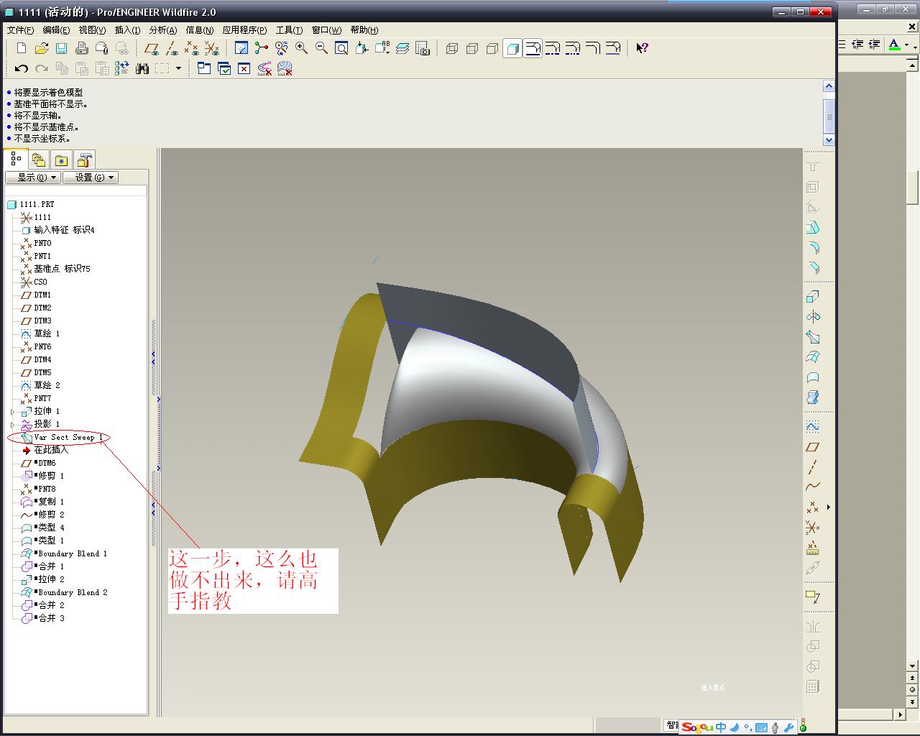The height and width of the screenshot is (736, 920).
Task: Create a datum axis from right toolbar
Action: [x=813, y=466]
